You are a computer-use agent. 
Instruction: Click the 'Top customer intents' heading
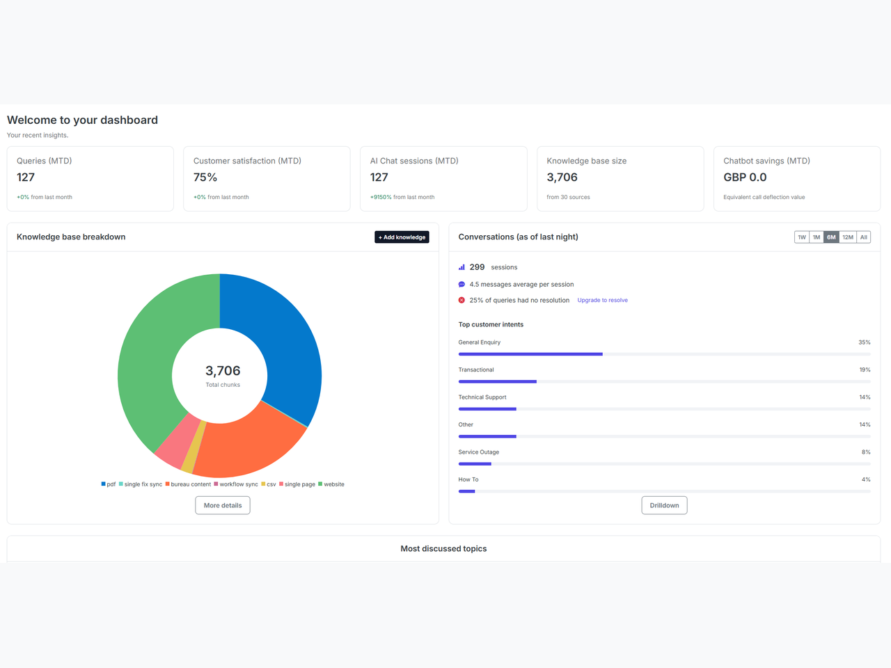pos(491,325)
